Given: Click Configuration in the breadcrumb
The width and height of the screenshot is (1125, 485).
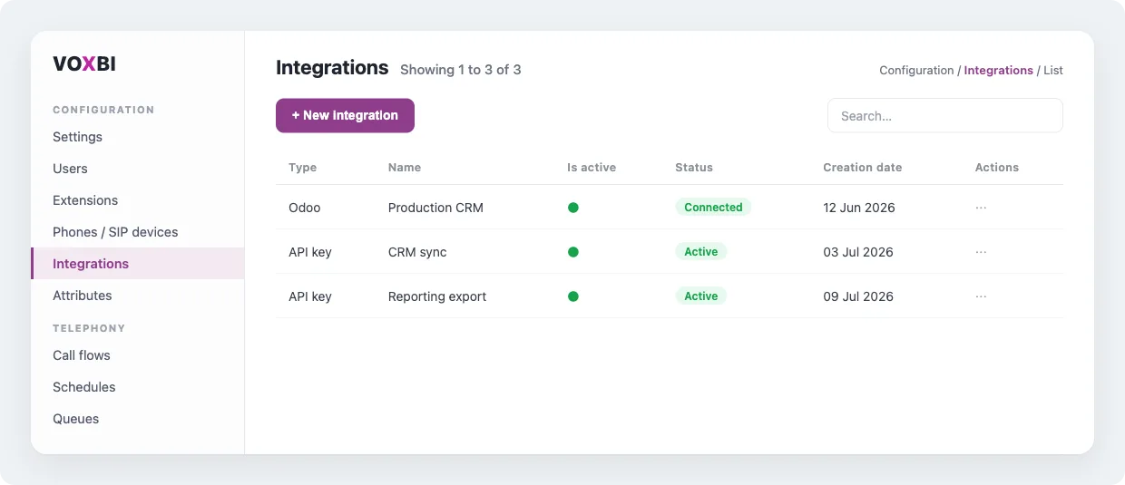Looking at the screenshot, I should click(916, 71).
